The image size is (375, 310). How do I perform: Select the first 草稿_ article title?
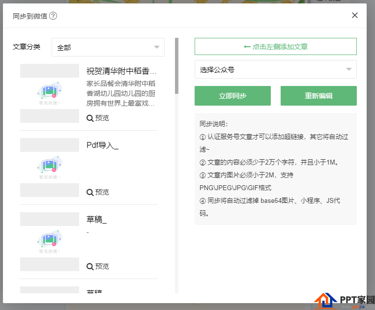(96, 219)
